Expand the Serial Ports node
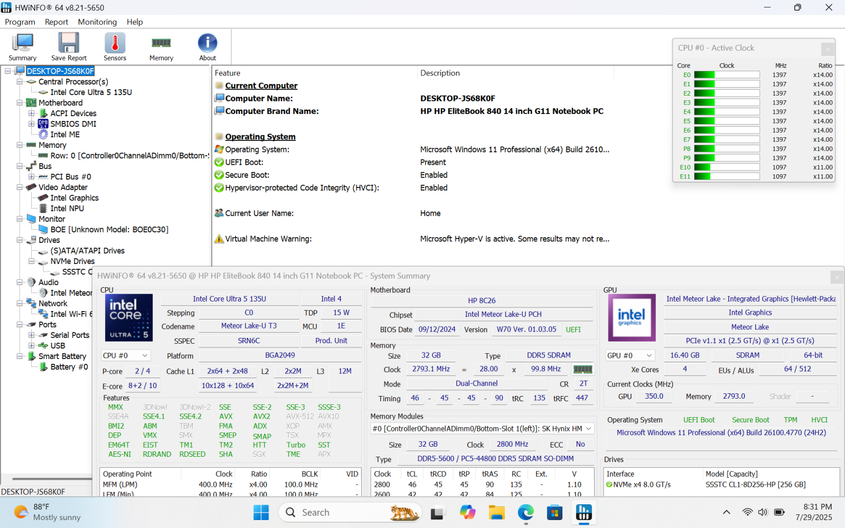Image resolution: width=845 pixels, height=528 pixels. click(32, 335)
